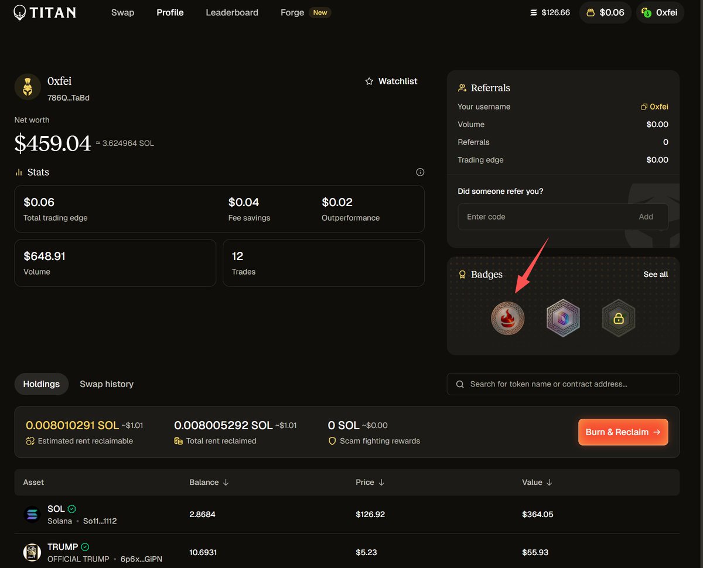Go to the Profile tab

click(x=170, y=12)
